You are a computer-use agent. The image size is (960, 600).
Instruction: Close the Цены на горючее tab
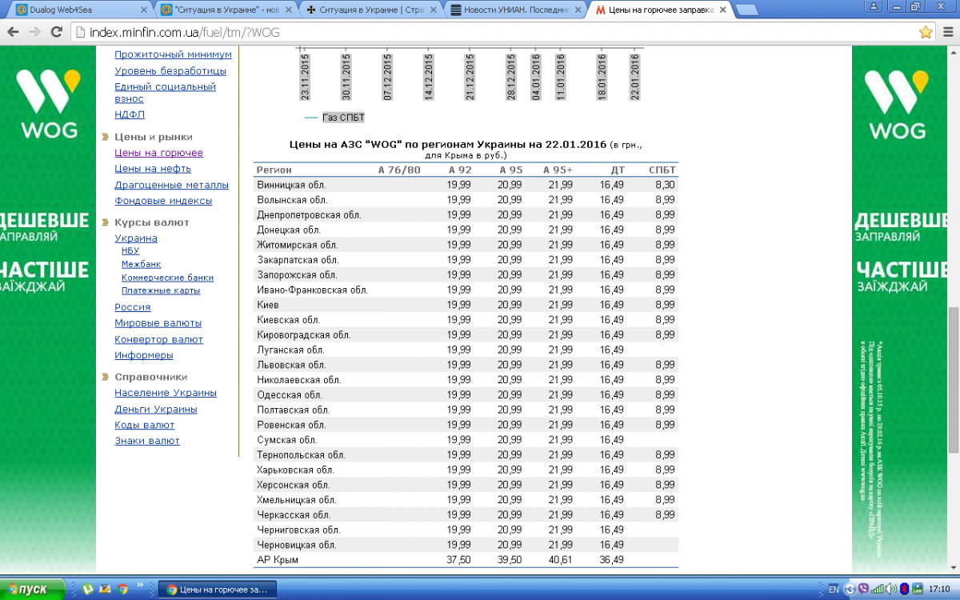click(x=722, y=10)
